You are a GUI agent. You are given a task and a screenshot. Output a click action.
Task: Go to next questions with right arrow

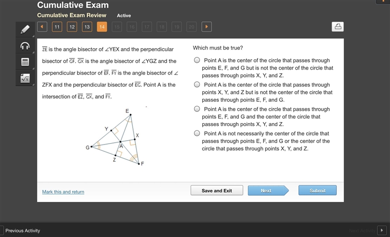click(x=206, y=27)
